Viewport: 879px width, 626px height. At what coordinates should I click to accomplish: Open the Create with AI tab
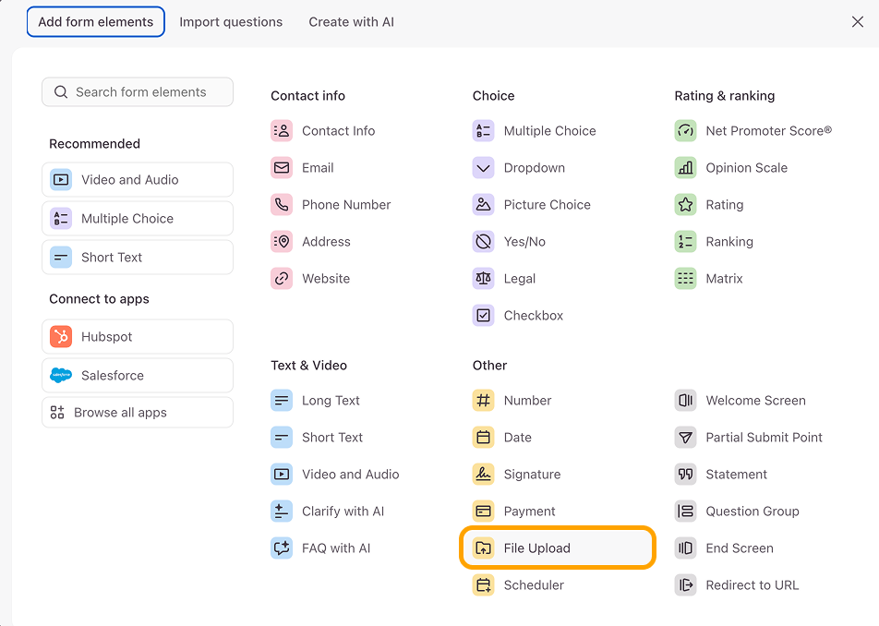point(352,22)
